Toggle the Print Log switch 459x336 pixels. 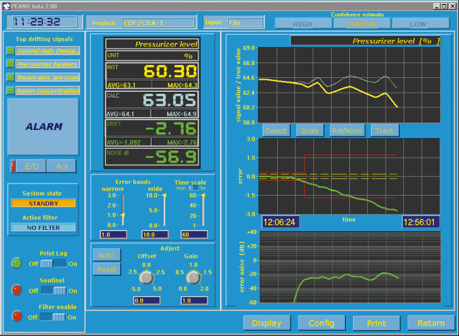[x=58, y=263]
